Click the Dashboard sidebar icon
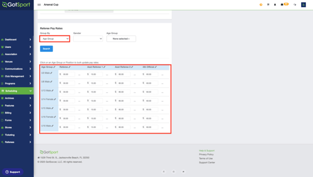This screenshot has width=313, height=177. (x=2, y=40)
